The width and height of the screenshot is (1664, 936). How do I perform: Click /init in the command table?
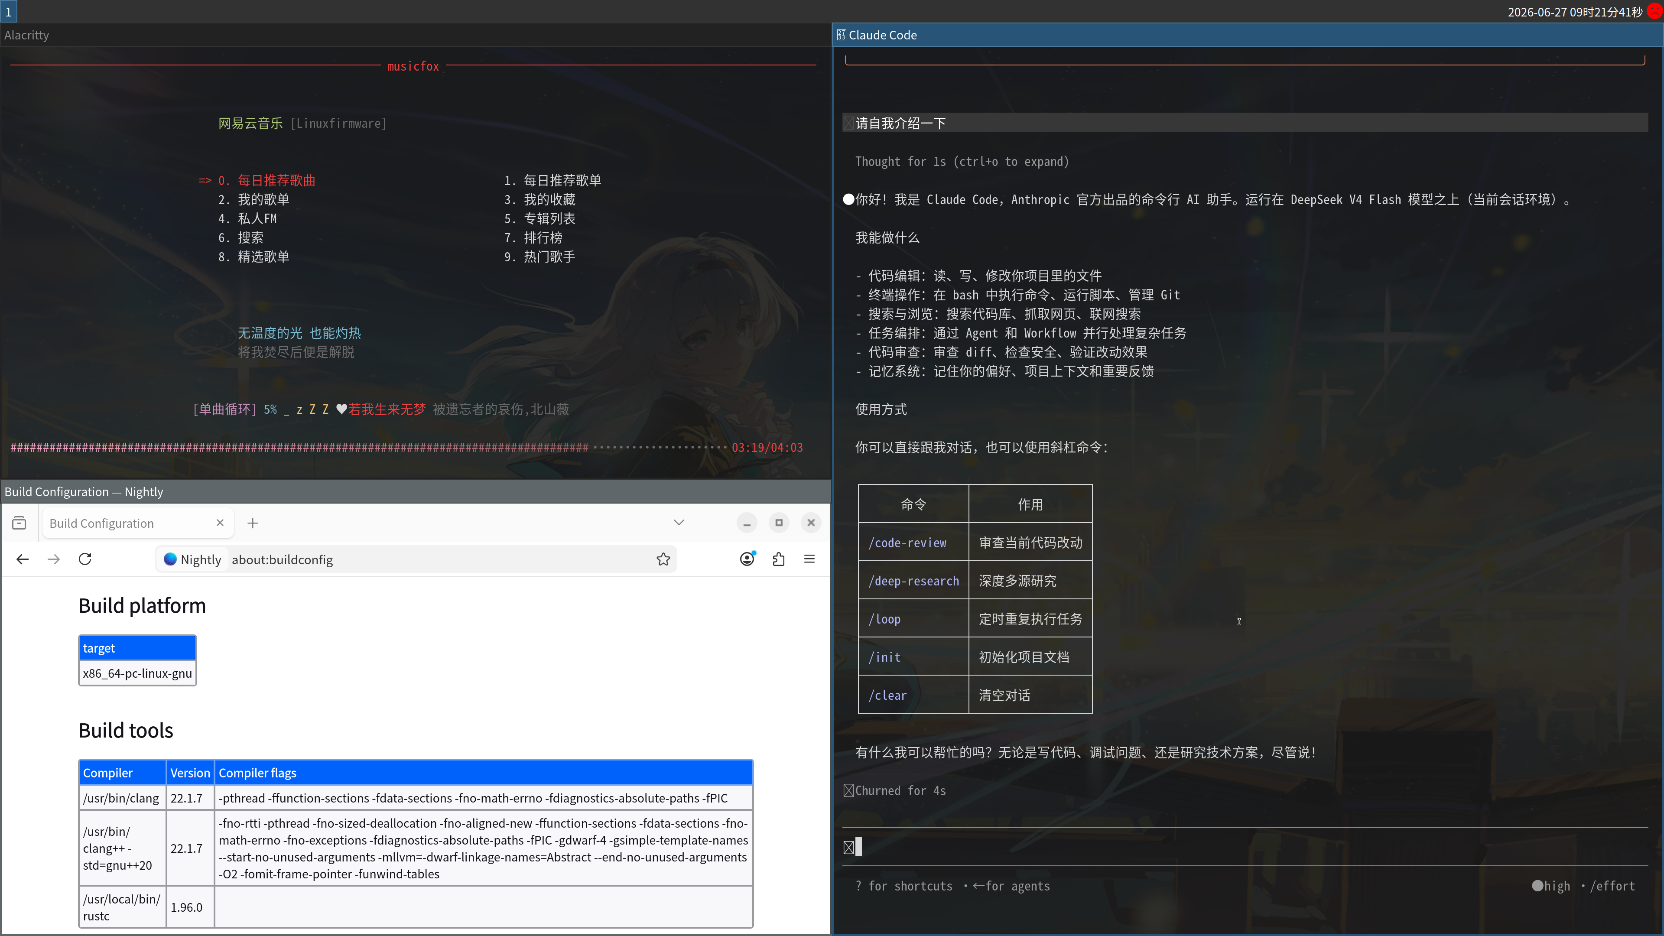pos(884,657)
